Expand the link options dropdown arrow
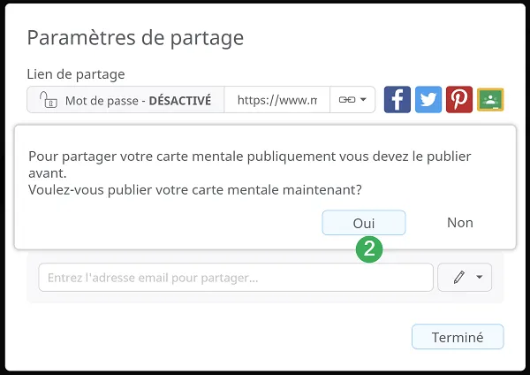This screenshot has width=530, height=375. (363, 100)
